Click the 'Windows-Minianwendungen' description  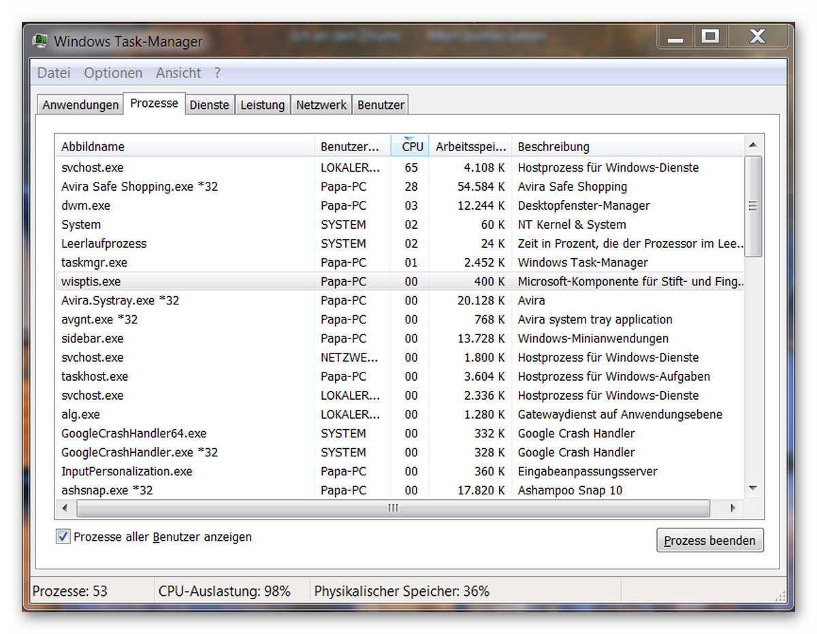[593, 338]
